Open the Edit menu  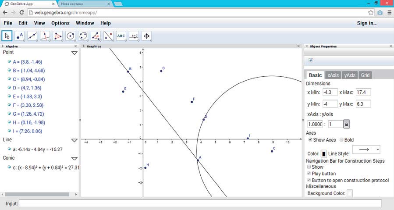click(x=23, y=23)
